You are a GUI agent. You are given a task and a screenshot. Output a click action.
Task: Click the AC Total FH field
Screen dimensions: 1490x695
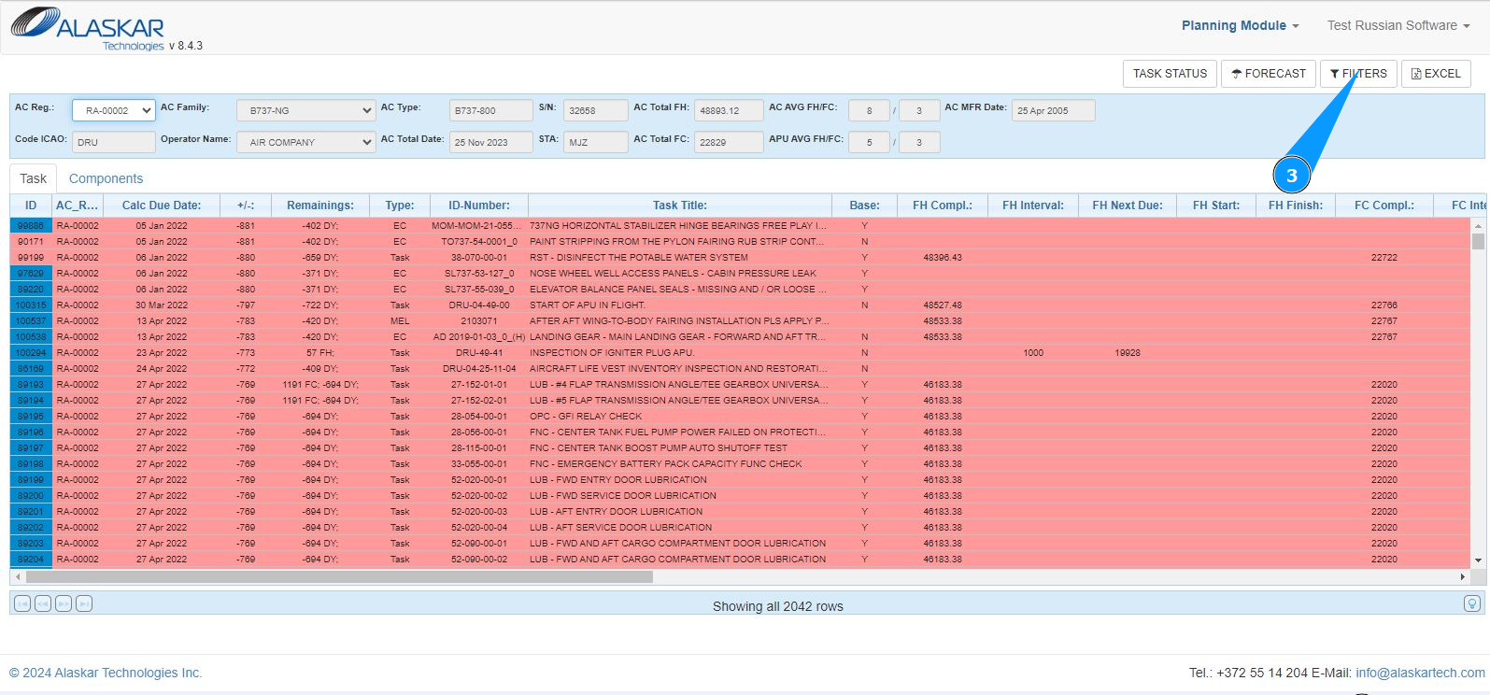click(x=729, y=110)
